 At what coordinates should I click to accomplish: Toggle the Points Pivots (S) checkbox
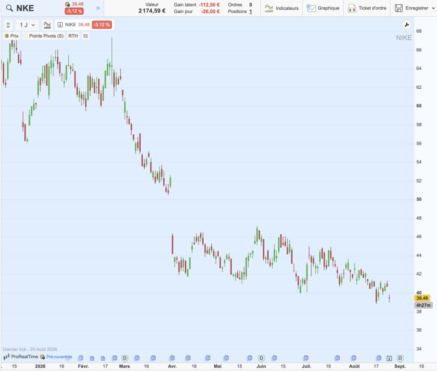26,36
